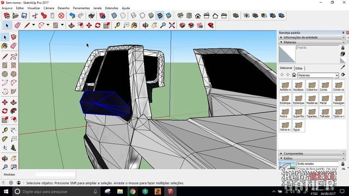
Task: Toggle Back Edges style
Action: click(123, 16)
